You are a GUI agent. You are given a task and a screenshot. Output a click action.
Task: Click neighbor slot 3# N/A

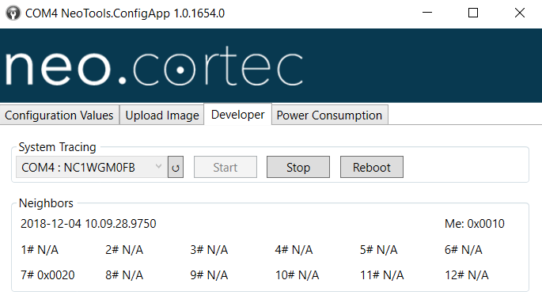point(209,250)
